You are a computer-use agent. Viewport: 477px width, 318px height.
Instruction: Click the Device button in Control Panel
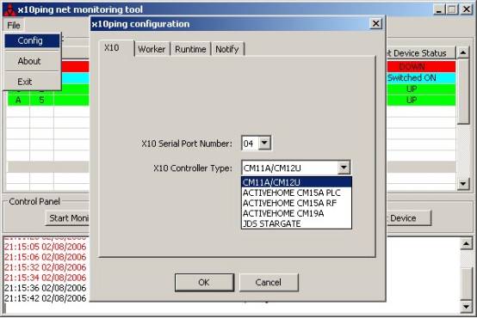409,218
